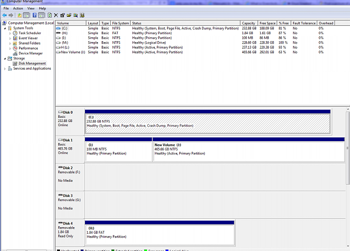Sort by the Layout column header

93,23
